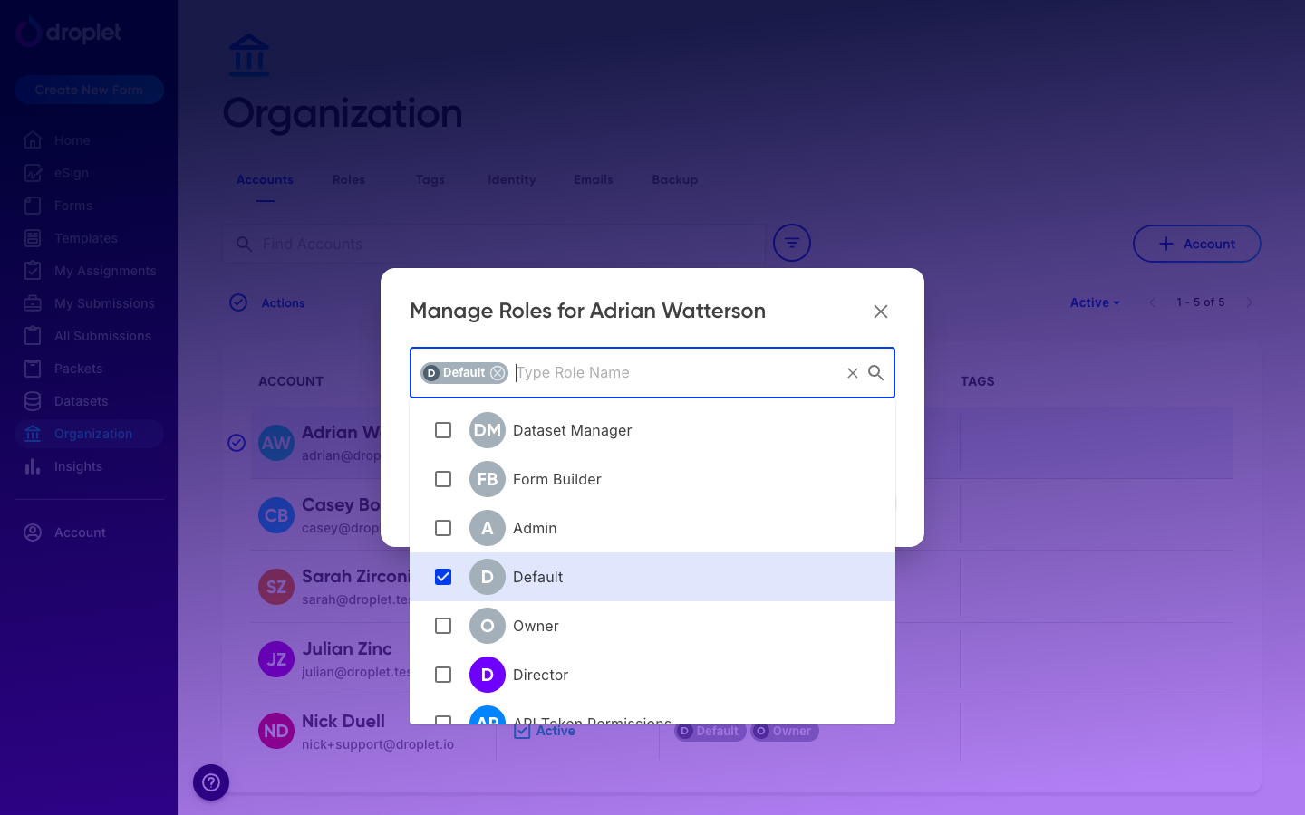The height and width of the screenshot is (815, 1305).
Task: Switch to the Emails tab
Action: [x=594, y=180]
